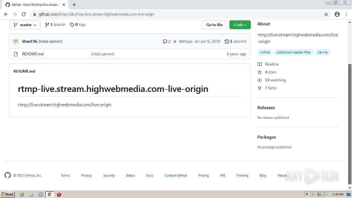Open Windows Explorer folder in taskbar
Viewport: 352px width, 198px height.
point(31,194)
